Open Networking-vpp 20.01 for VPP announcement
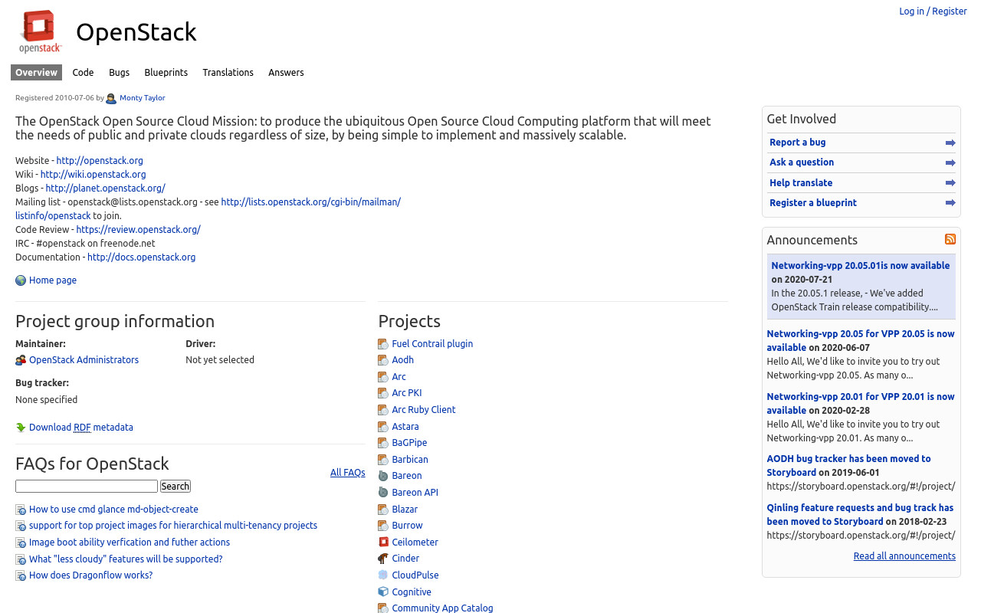 point(861,404)
